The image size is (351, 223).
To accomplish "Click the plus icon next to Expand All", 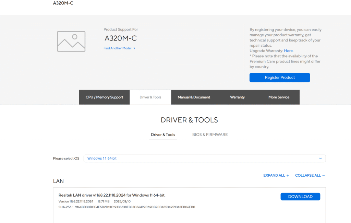I will tap(288, 176).
